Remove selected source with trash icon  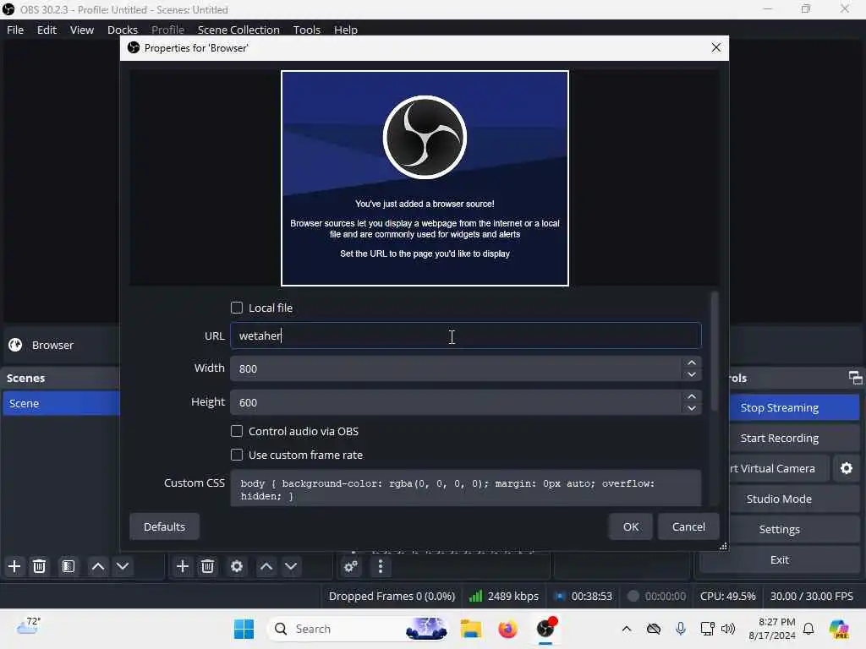pyautogui.click(x=208, y=566)
